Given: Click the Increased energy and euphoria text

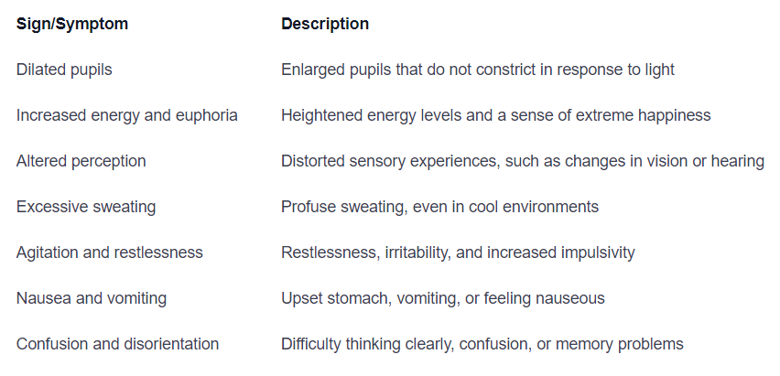Looking at the screenshot, I should [x=126, y=115].
